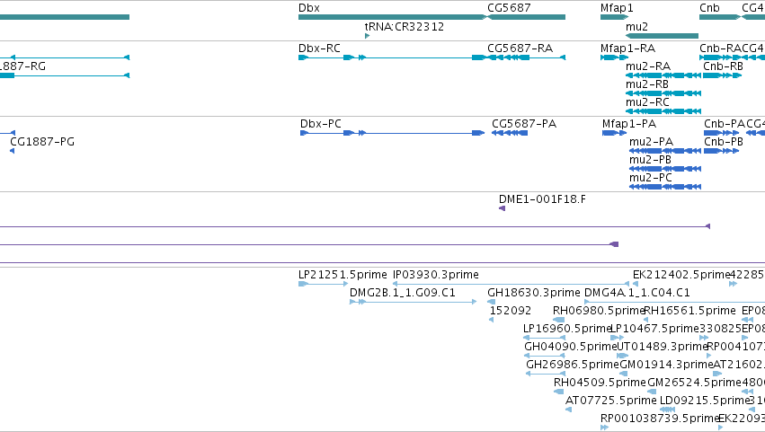
Task: Select the Mfap1-PA protein arrow
Action: coord(614,133)
